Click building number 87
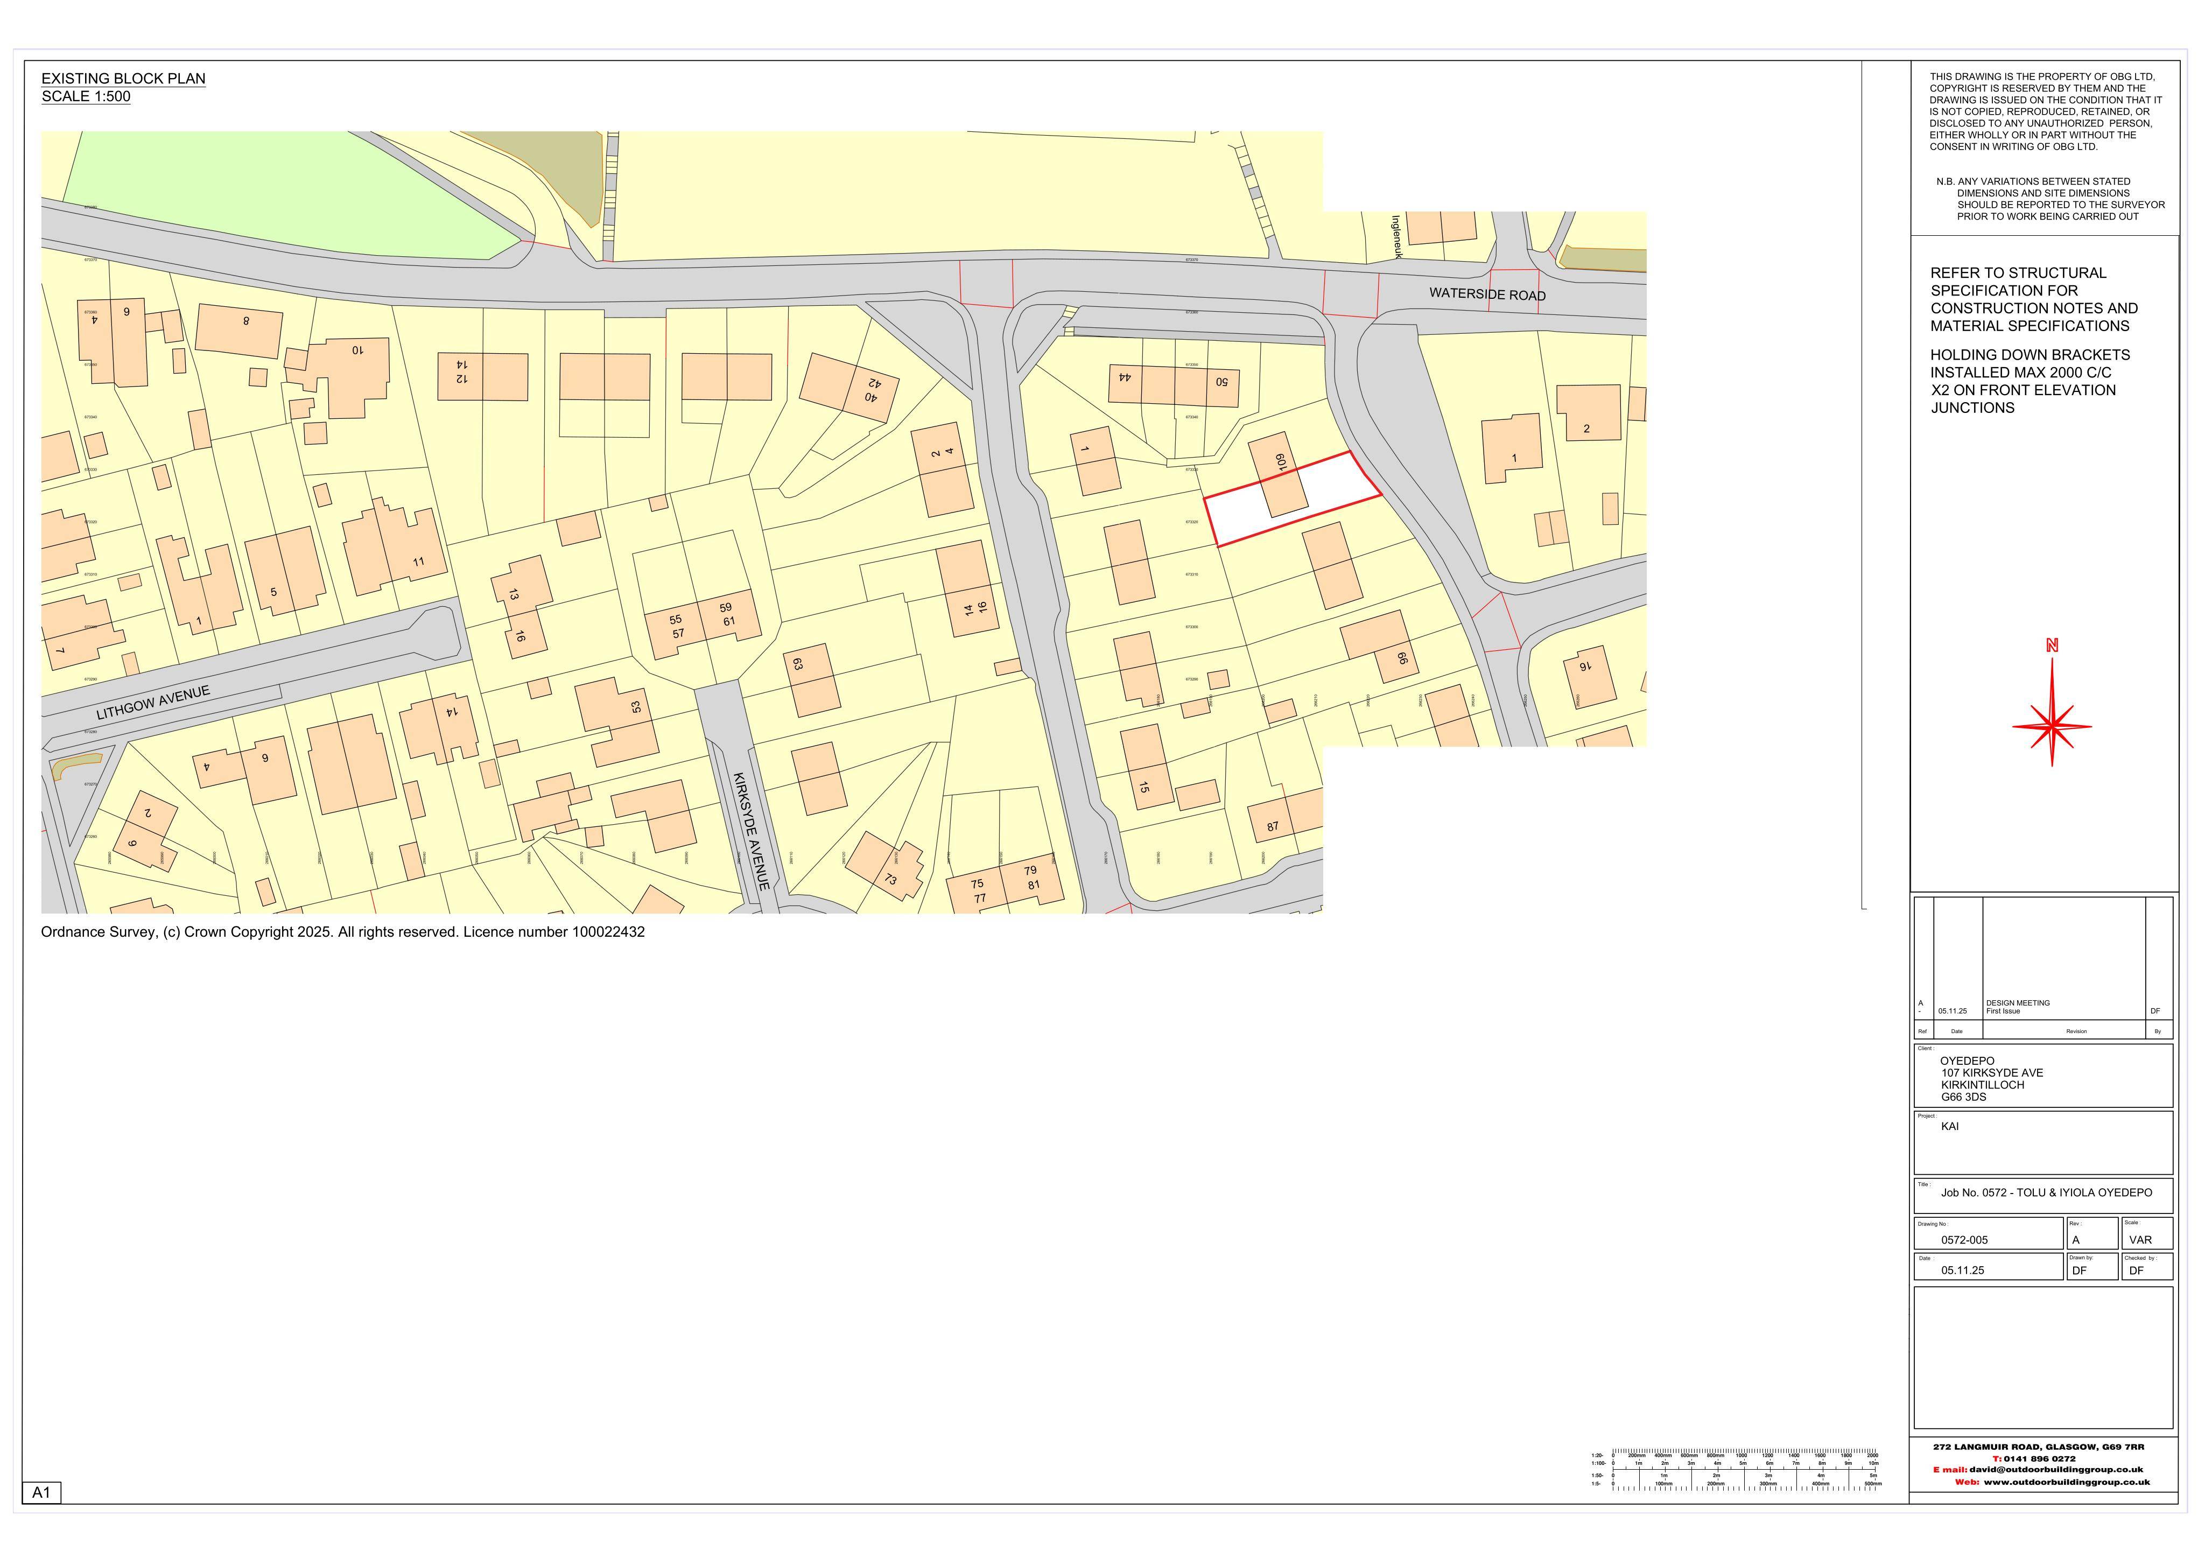Screen dimensions: 2205x1558 tap(1273, 826)
